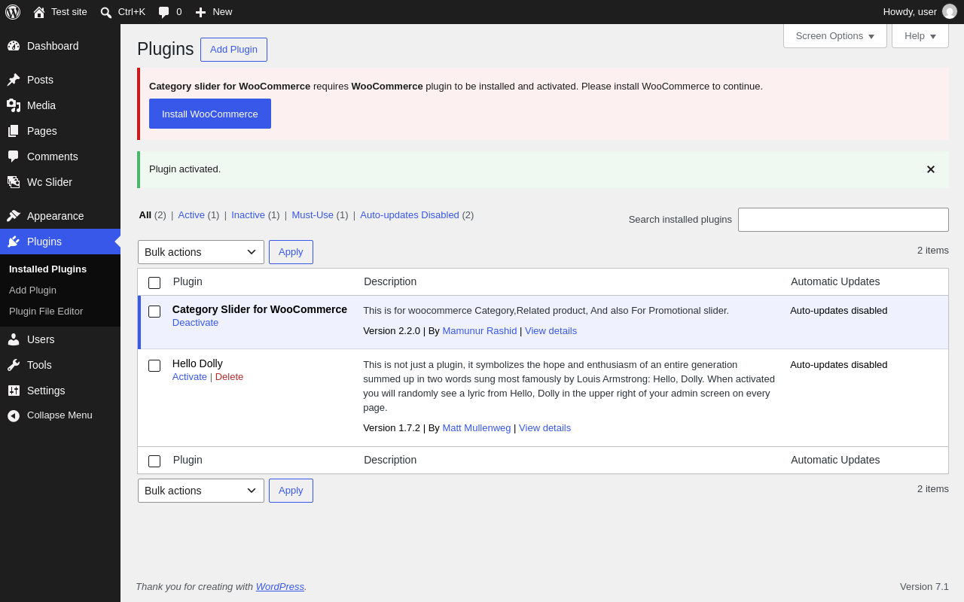Click the Dashboard gauge icon
Image resolution: width=964 pixels, height=602 pixels.
pyautogui.click(x=14, y=46)
